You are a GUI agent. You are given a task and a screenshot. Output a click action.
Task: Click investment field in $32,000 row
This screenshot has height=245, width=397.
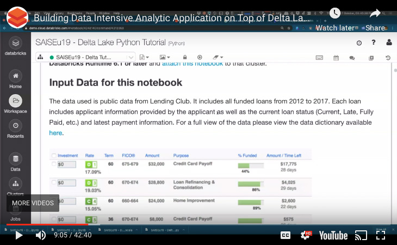tap(67, 164)
